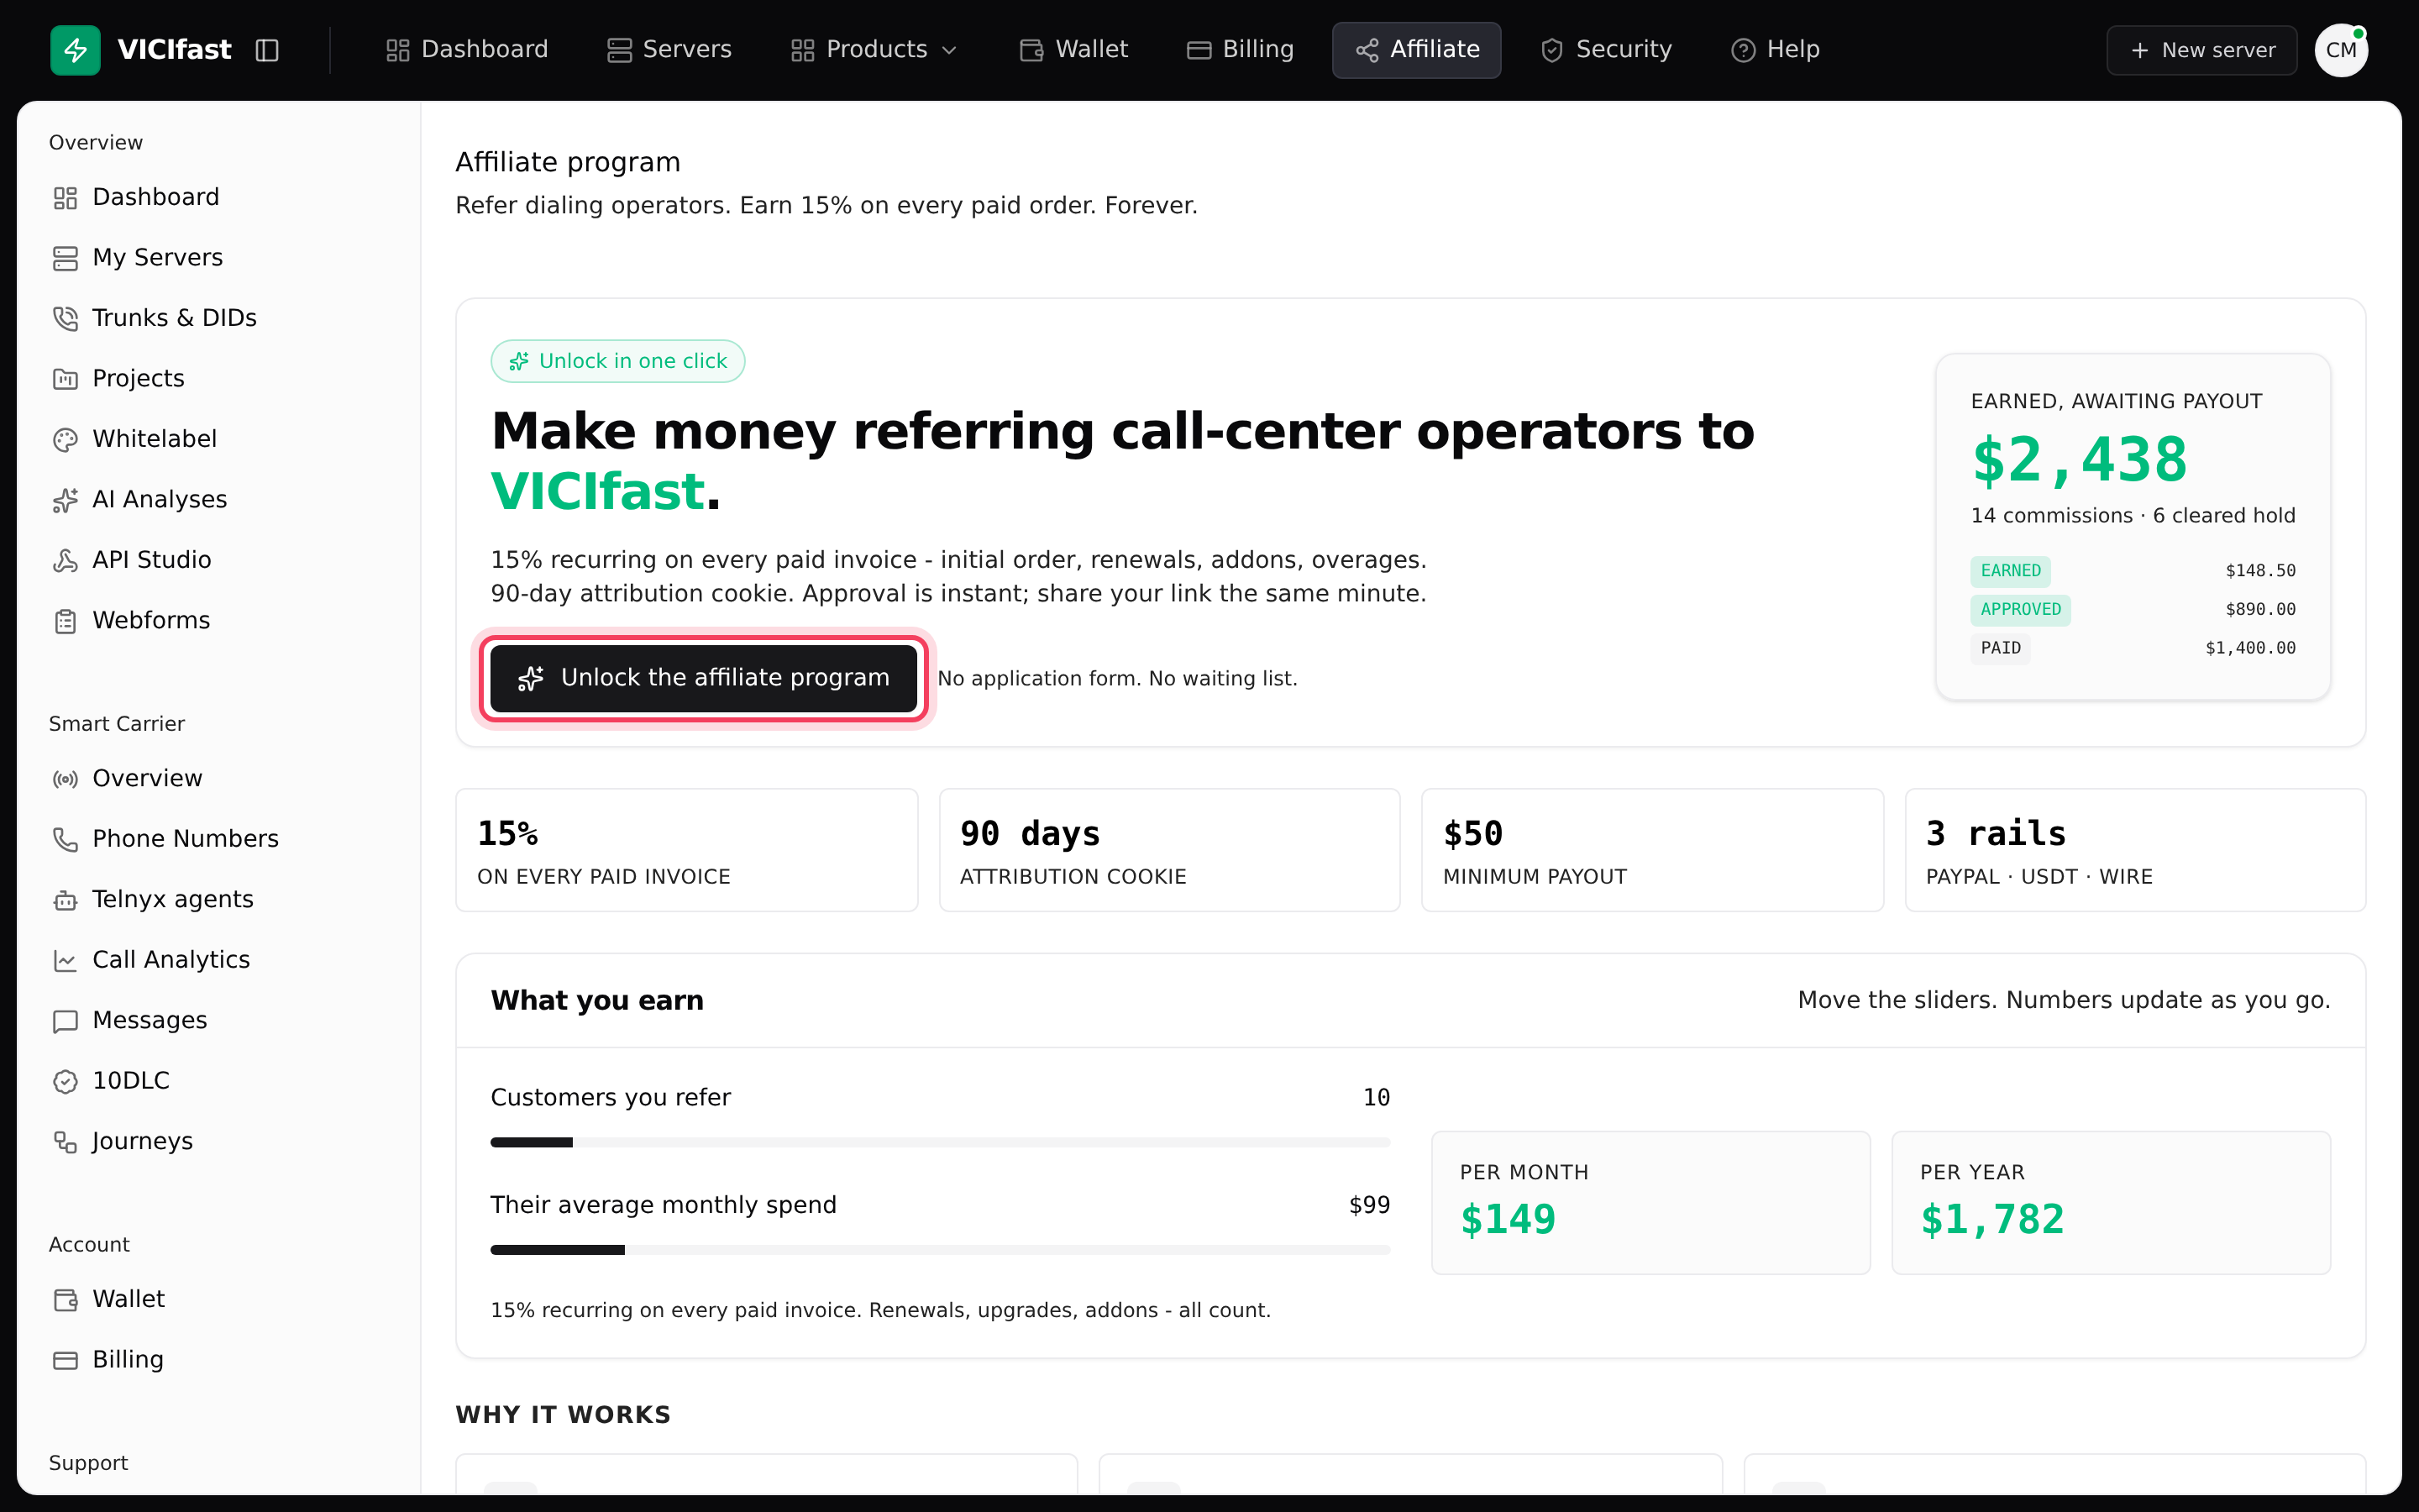Adjust the Customers you refer slider
The height and width of the screenshot is (1512, 2419).
coord(940,1142)
